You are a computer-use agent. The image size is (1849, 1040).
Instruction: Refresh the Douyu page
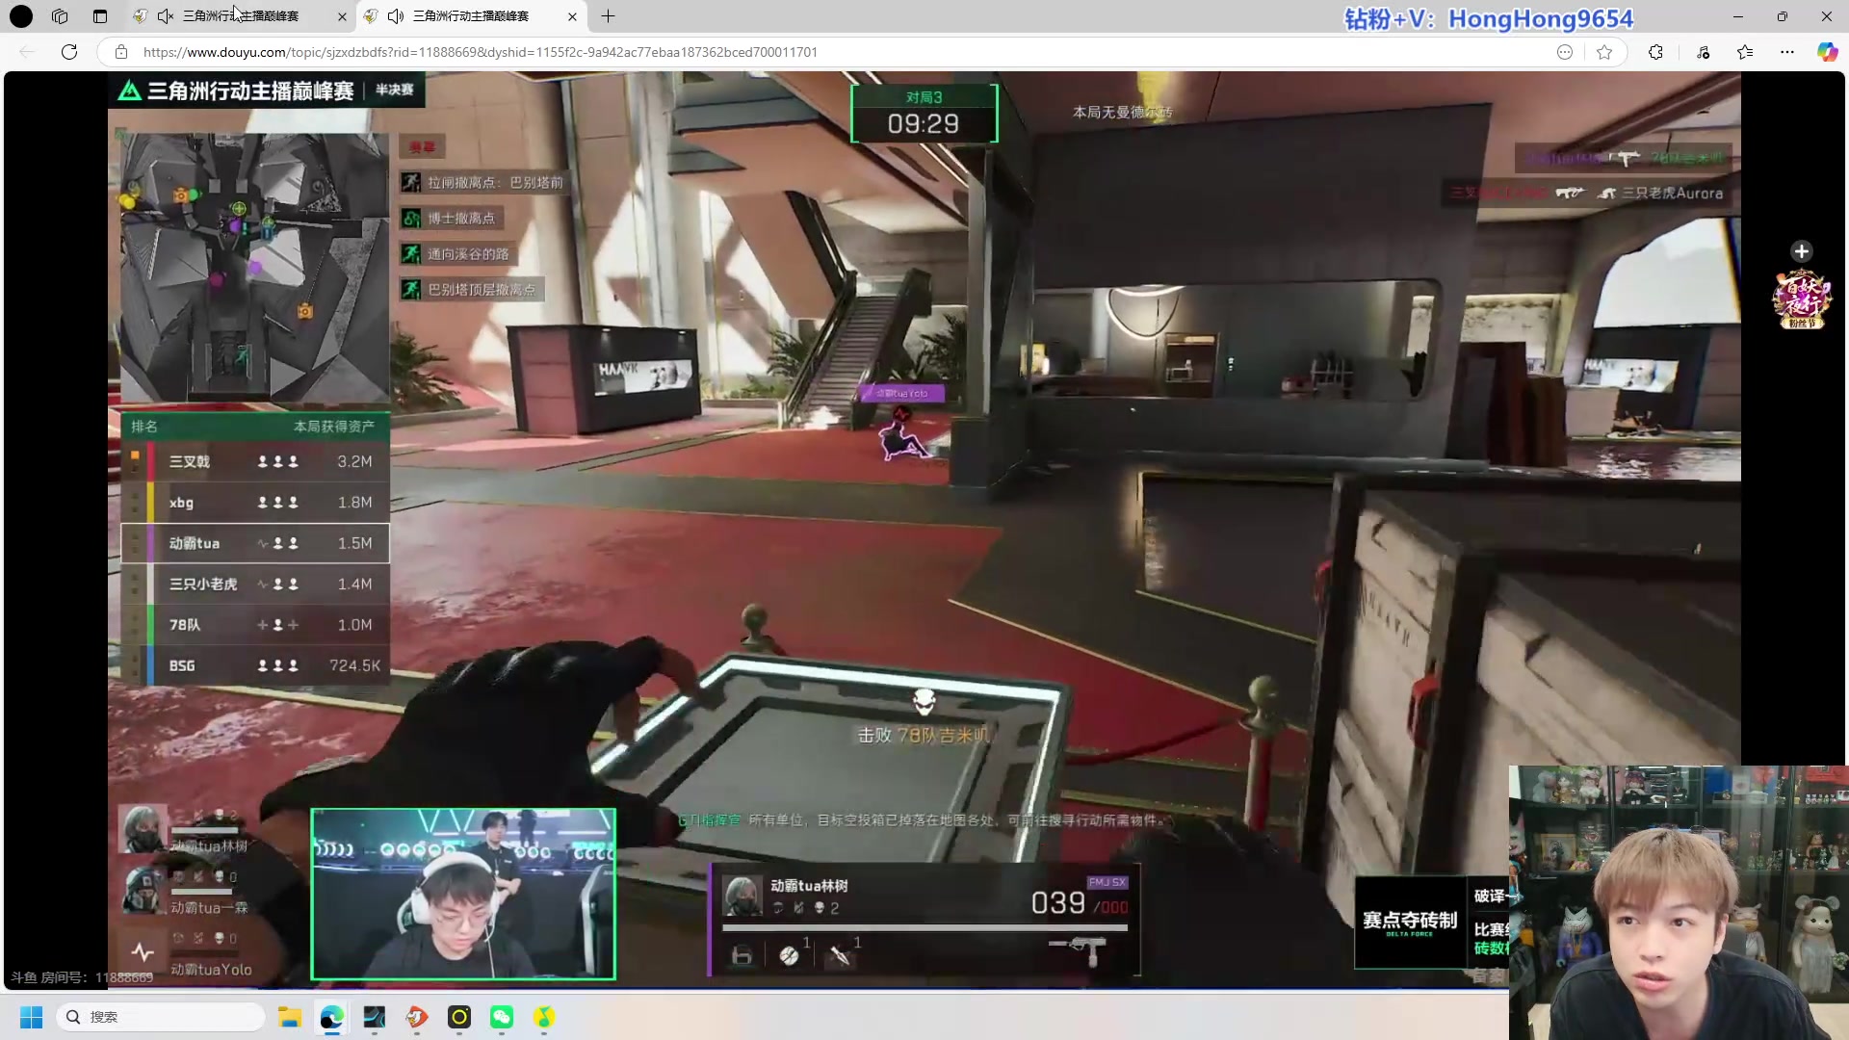[x=69, y=52]
